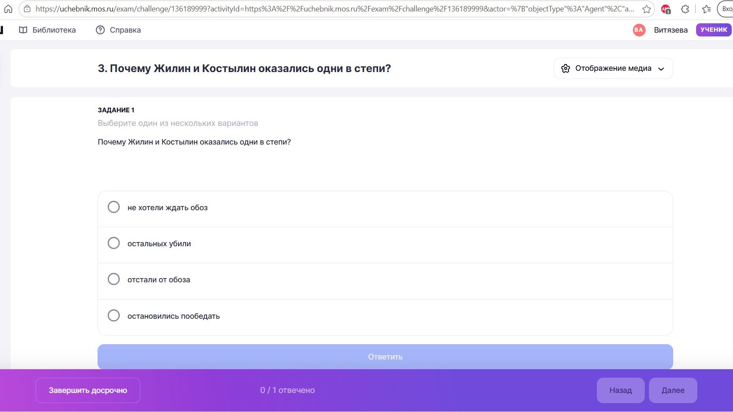This screenshot has width=733, height=412.
Task: Open the browser extensions puzzle icon
Action: [x=685, y=9]
